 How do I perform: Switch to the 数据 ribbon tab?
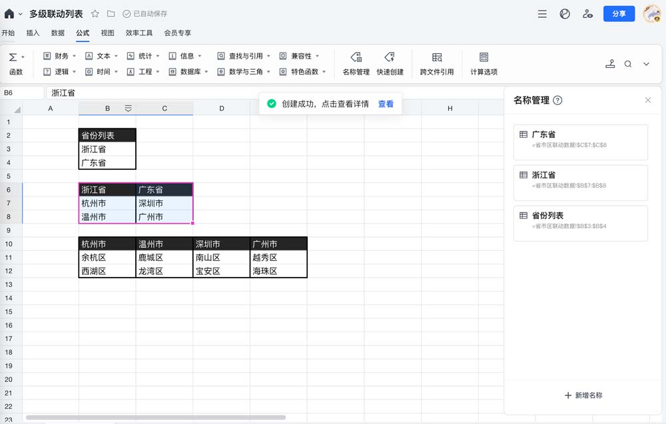[x=58, y=33]
